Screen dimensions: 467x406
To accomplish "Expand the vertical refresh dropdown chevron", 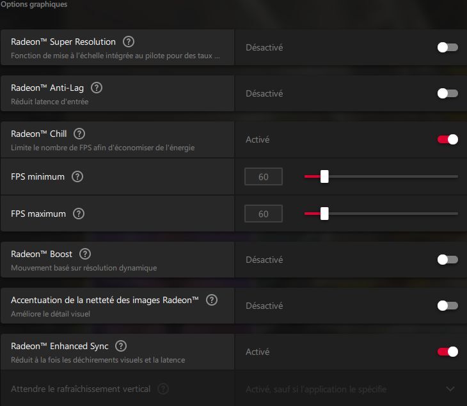I will coord(450,389).
